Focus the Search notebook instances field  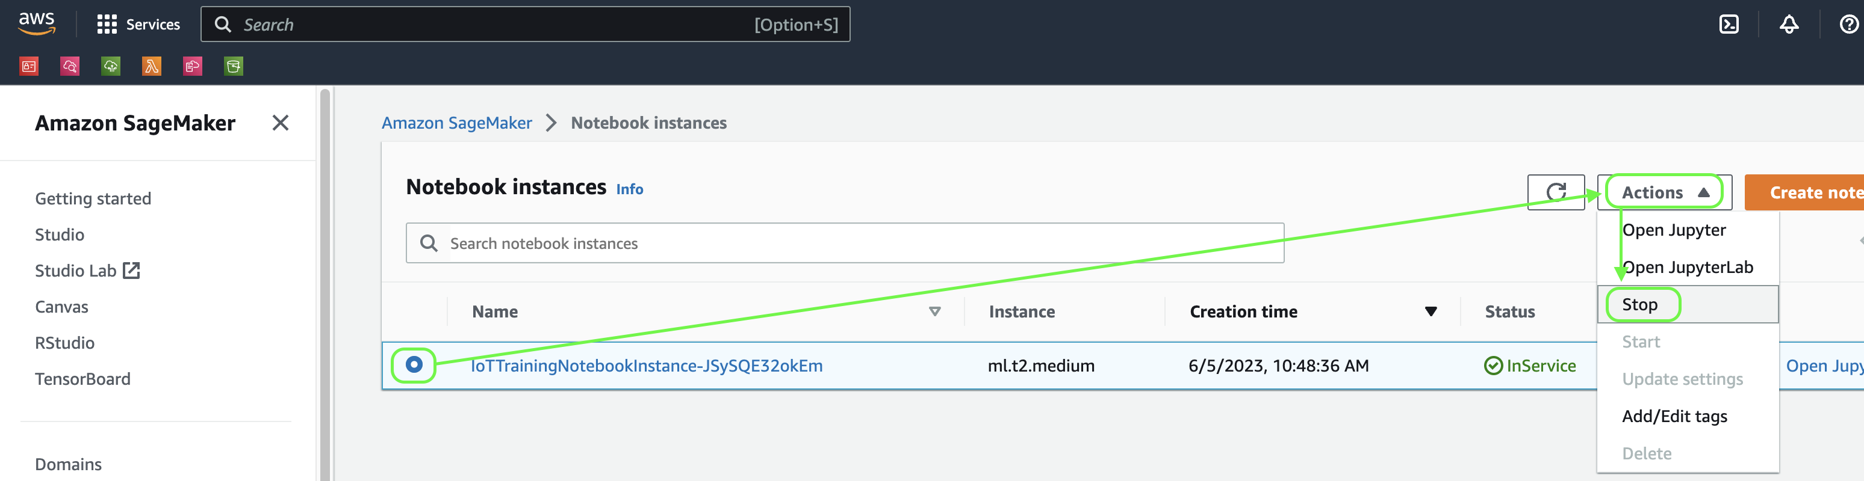[x=845, y=244]
